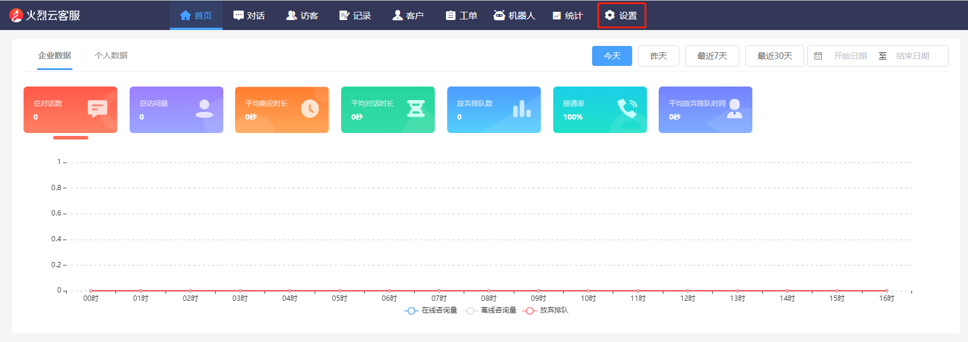Select the 平均放弃排队时间 stat card
Screen dimensions: 968x342
point(705,109)
